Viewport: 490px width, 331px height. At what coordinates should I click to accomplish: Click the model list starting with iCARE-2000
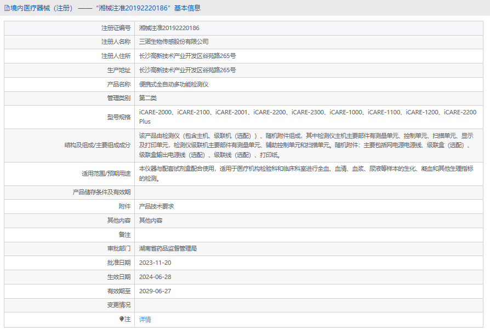point(308,117)
